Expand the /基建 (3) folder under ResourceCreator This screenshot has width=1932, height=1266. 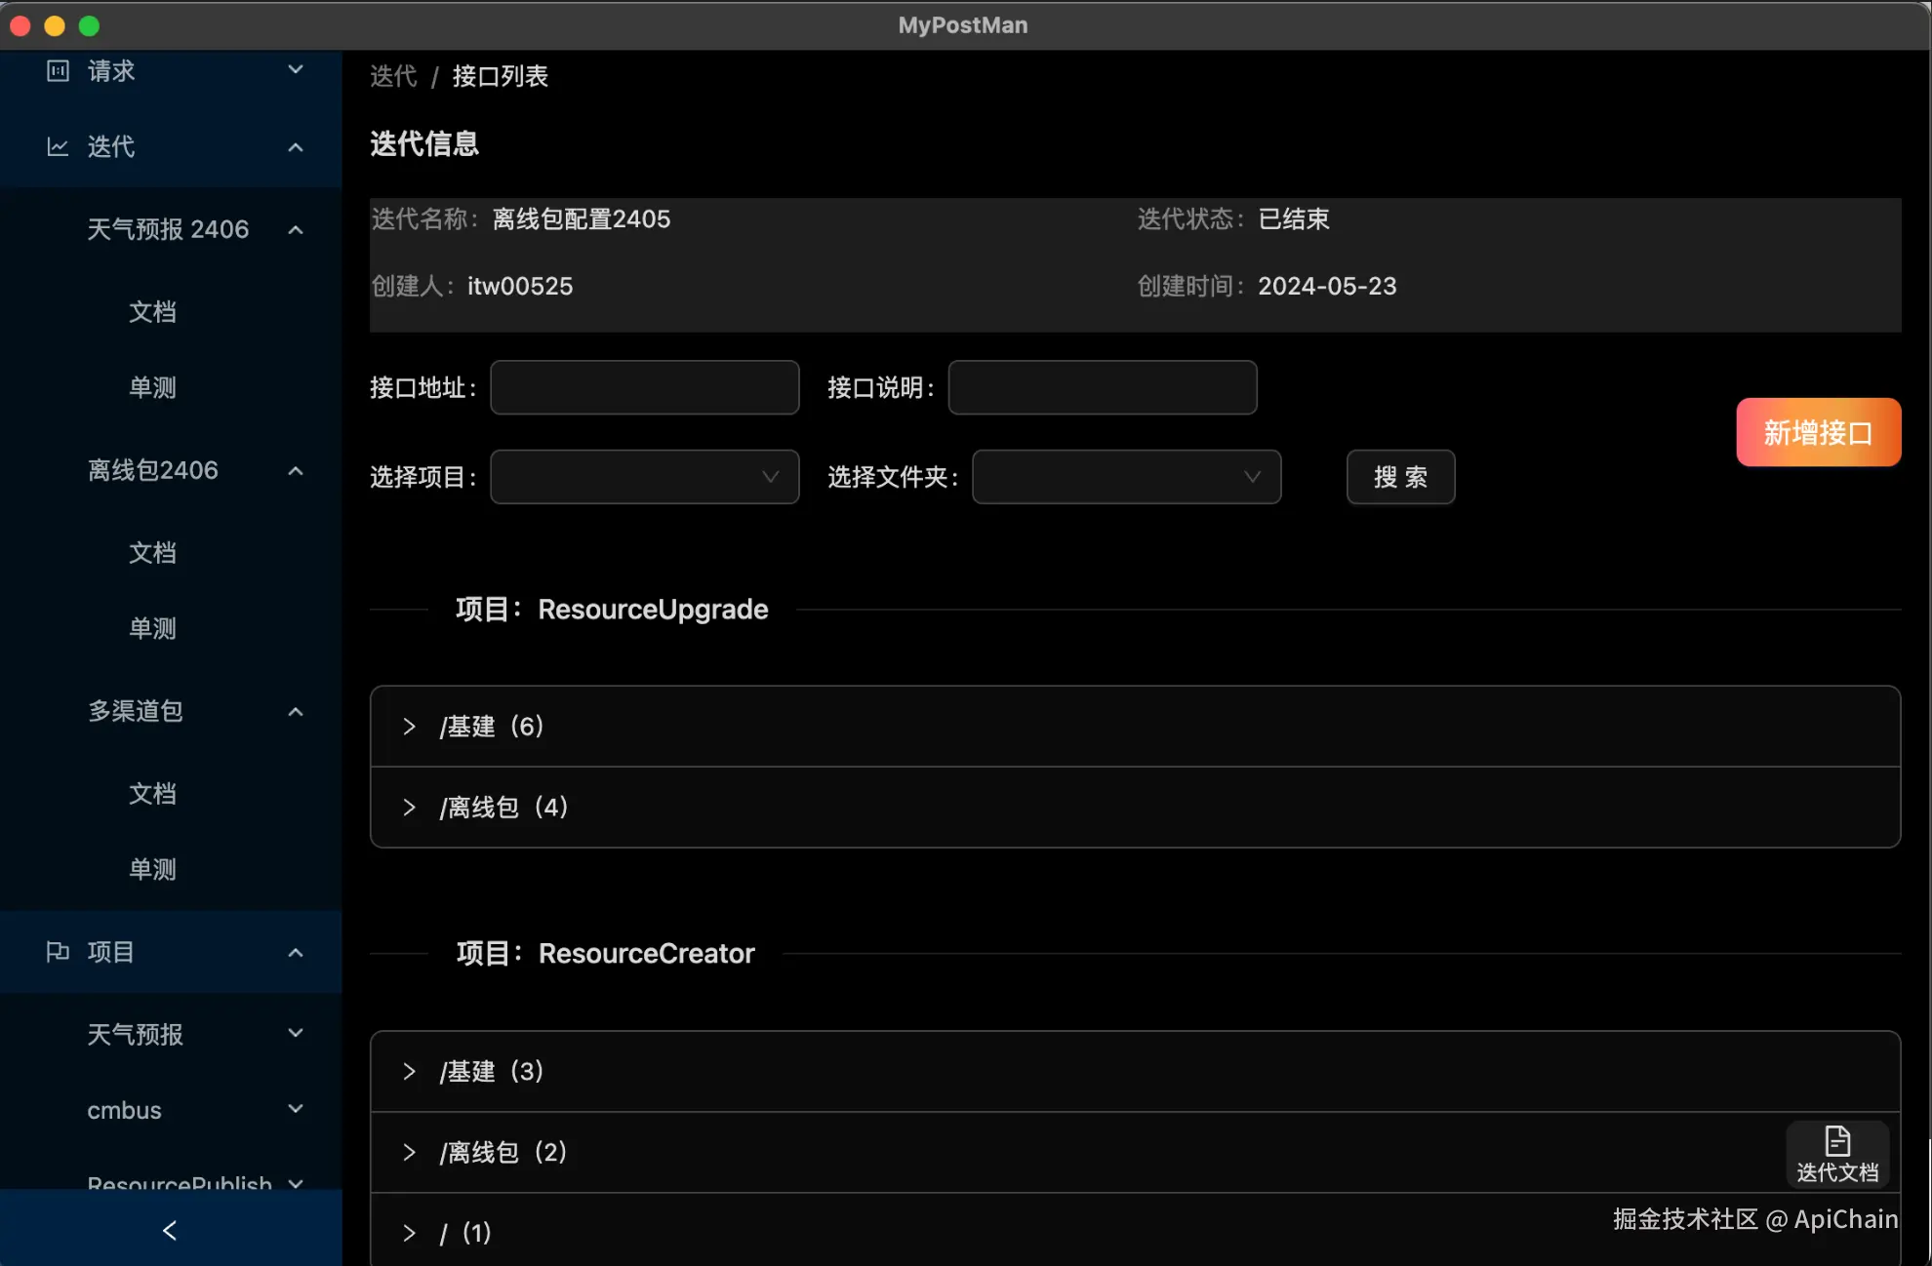(x=409, y=1072)
